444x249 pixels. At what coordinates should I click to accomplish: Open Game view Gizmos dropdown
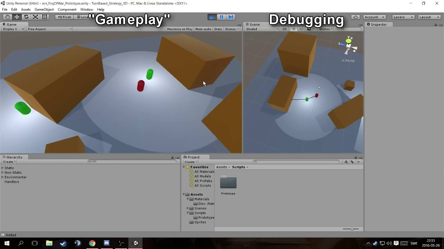click(232, 29)
